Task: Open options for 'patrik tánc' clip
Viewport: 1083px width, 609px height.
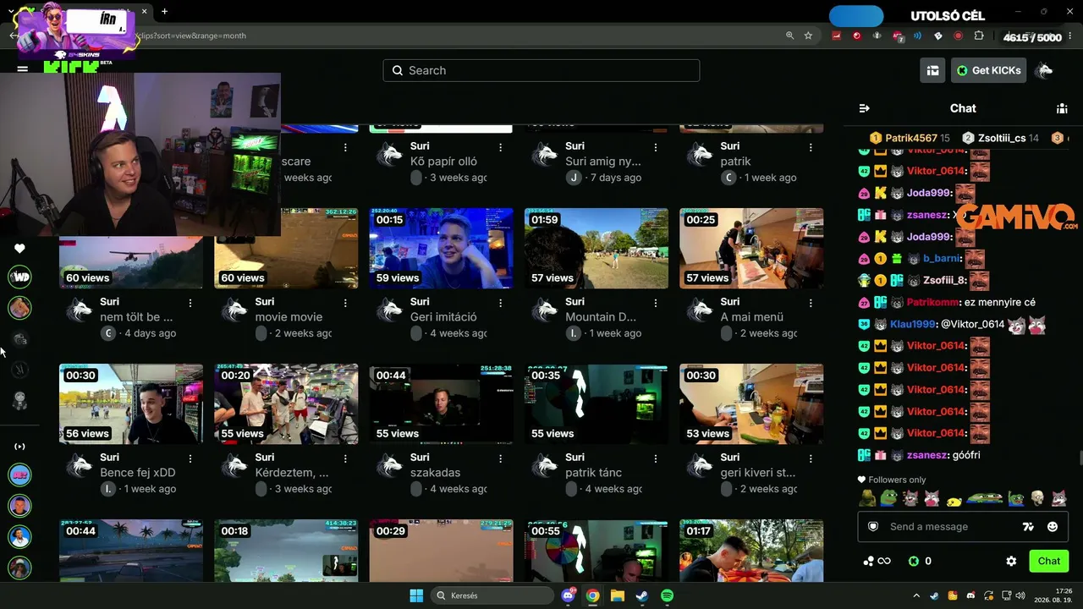Action: (656, 458)
